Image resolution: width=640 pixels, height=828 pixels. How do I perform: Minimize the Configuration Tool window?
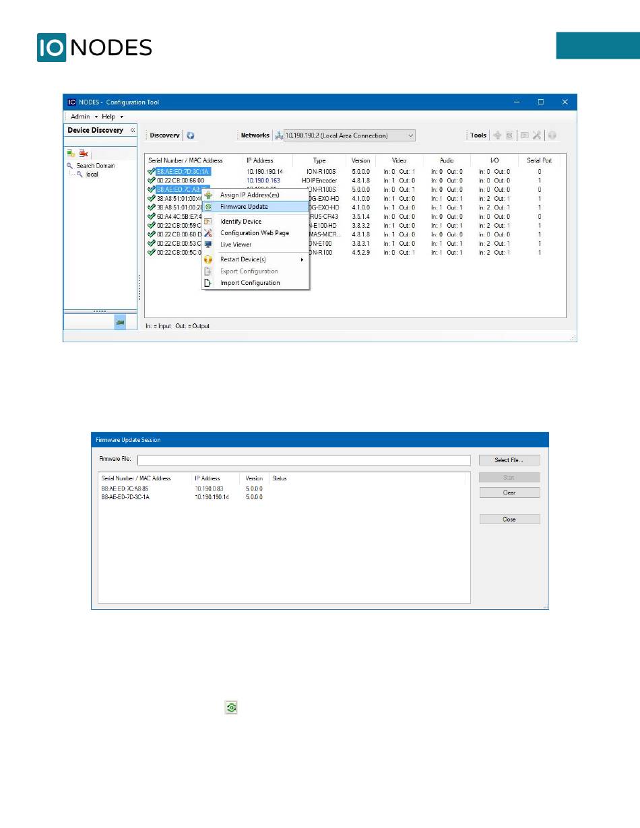click(x=516, y=102)
